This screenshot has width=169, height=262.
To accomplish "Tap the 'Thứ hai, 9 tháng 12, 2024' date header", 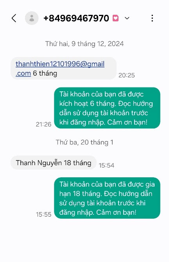I will [x=84, y=44].
